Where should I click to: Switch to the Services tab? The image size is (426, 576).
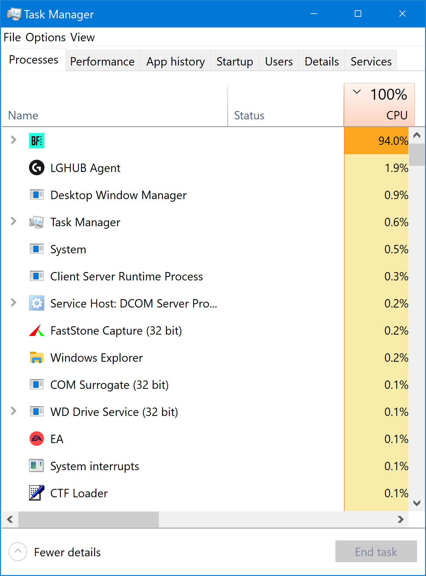(x=371, y=61)
